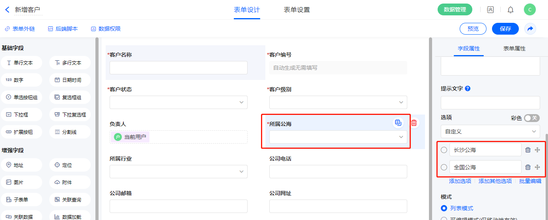Select the 长沙公海 radio button as default
The height and width of the screenshot is (220, 548).
point(444,150)
